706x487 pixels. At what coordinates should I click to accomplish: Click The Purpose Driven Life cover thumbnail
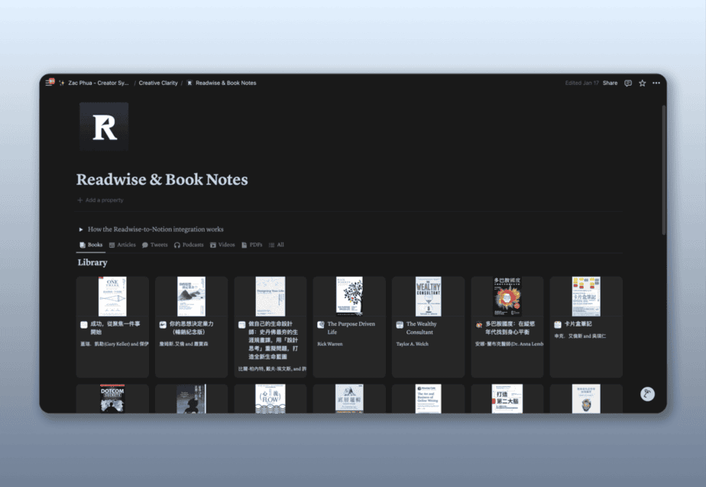pyautogui.click(x=349, y=297)
